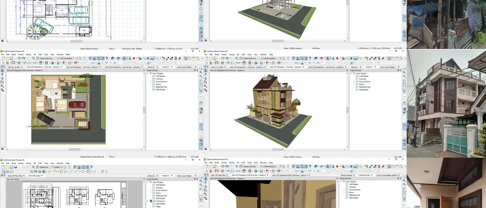
Task: Click zoom out magnifier beside Camera 4 Project Browser
Action: pos(201,76)
